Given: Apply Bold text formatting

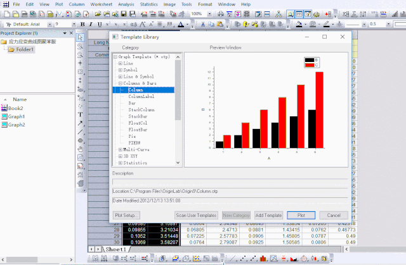Looking at the screenshot, I should (x=82, y=24).
